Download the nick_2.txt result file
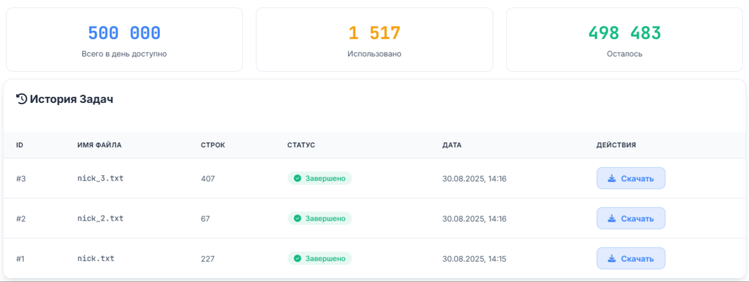749x282 pixels. (x=631, y=218)
